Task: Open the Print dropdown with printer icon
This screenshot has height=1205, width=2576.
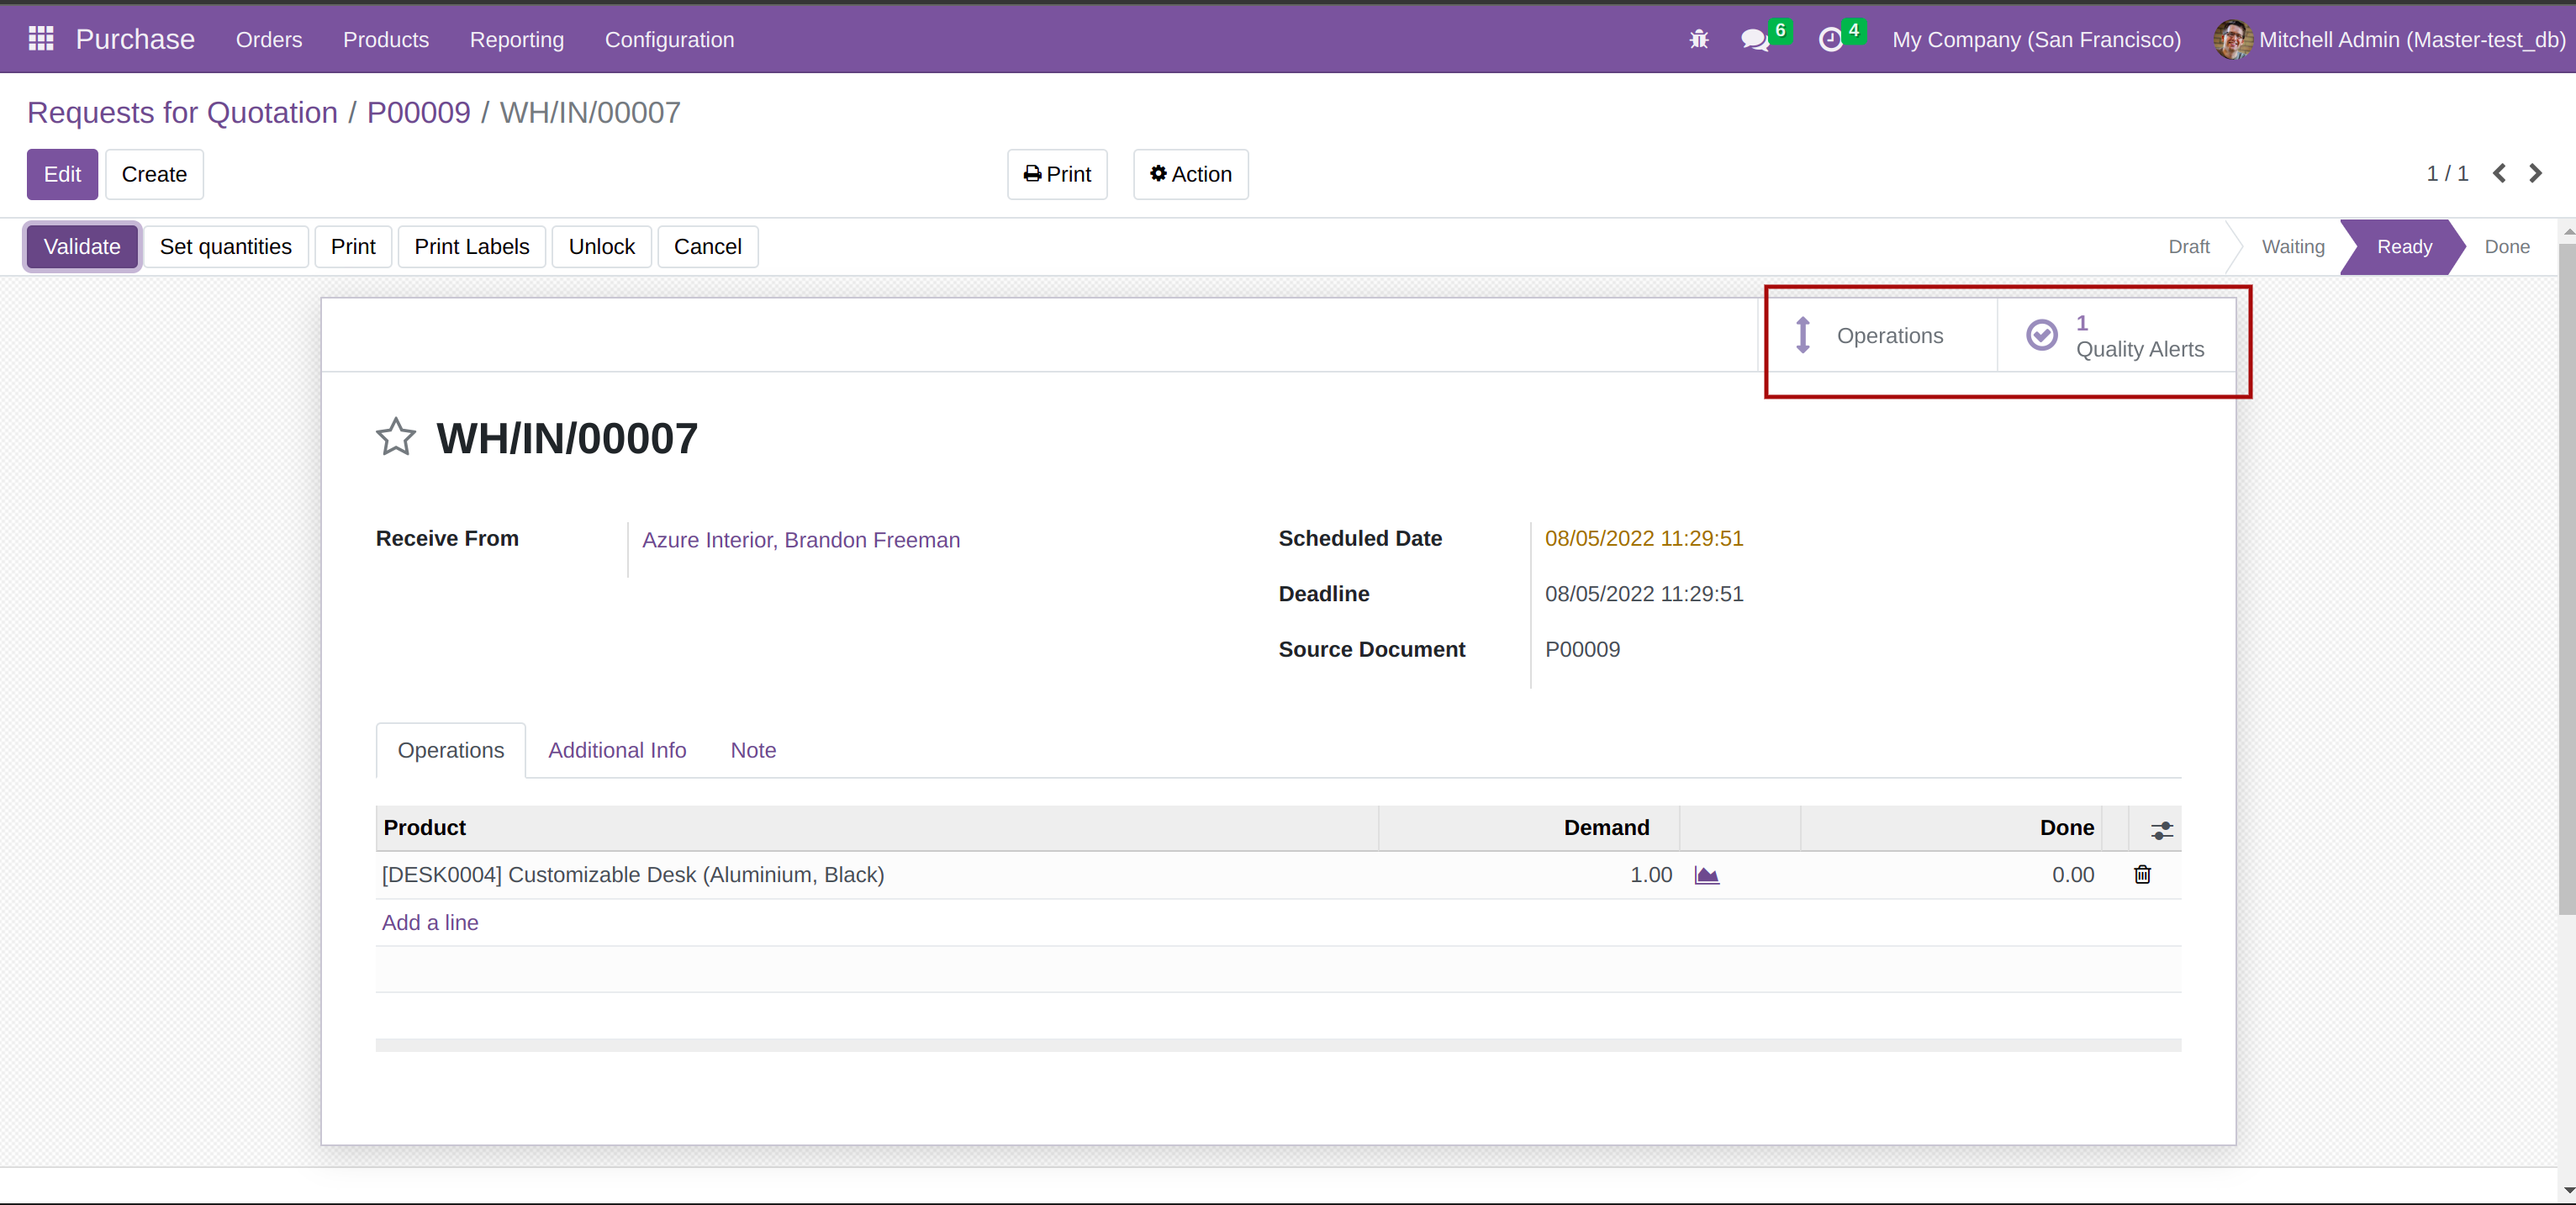Action: [1057, 174]
